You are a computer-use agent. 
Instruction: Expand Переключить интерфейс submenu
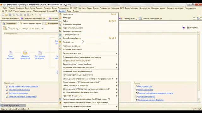(x=88, y=53)
